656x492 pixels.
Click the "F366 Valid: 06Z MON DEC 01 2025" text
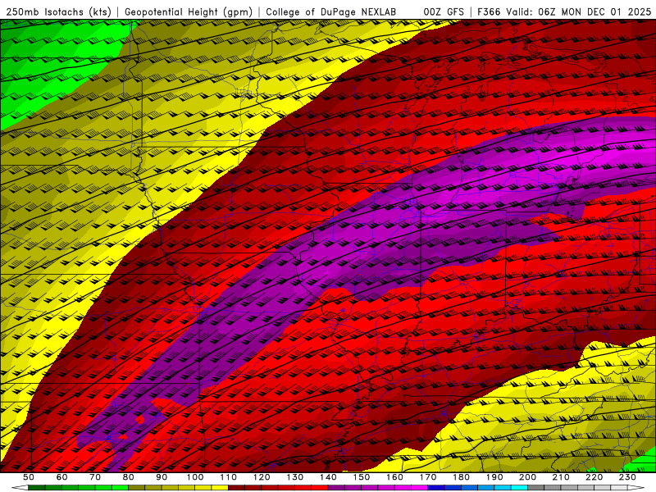[x=564, y=12]
